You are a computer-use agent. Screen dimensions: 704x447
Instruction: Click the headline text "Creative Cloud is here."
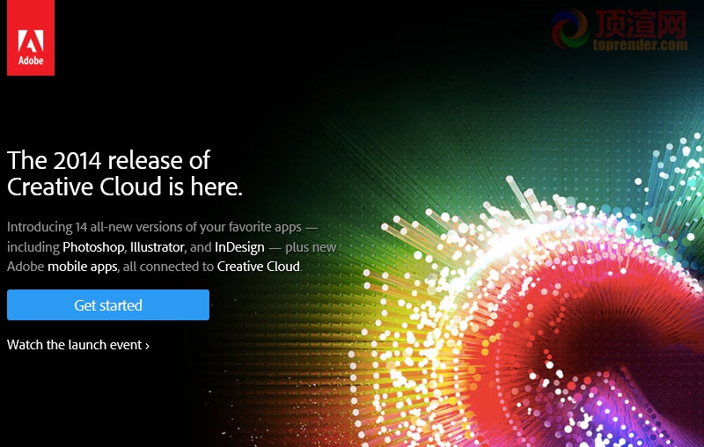tap(125, 187)
